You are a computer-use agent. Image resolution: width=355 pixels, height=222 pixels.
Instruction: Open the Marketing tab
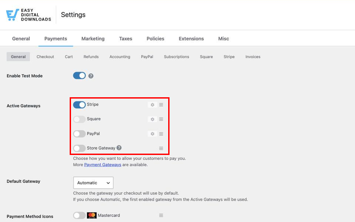pyautogui.click(x=93, y=39)
